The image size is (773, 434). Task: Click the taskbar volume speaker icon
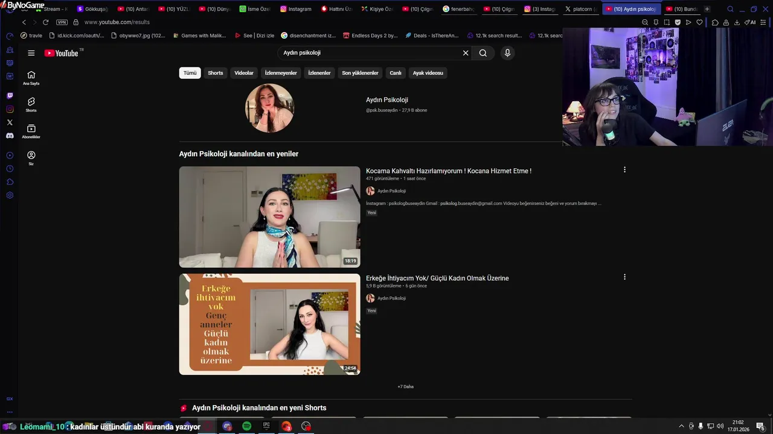click(720, 426)
